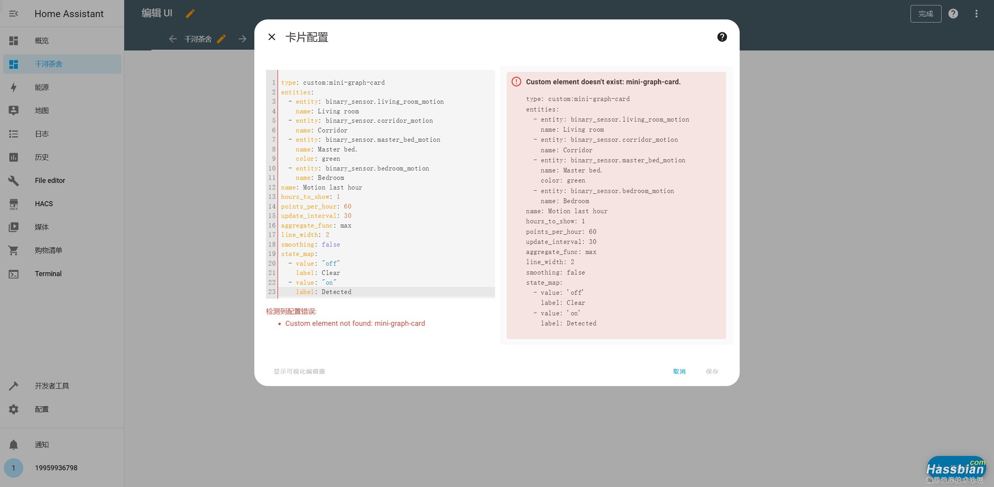Click the 购物清单 shopping cart icon
This screenshot has height=487, width=994.
pyautogui.click(x=14, y=250)
